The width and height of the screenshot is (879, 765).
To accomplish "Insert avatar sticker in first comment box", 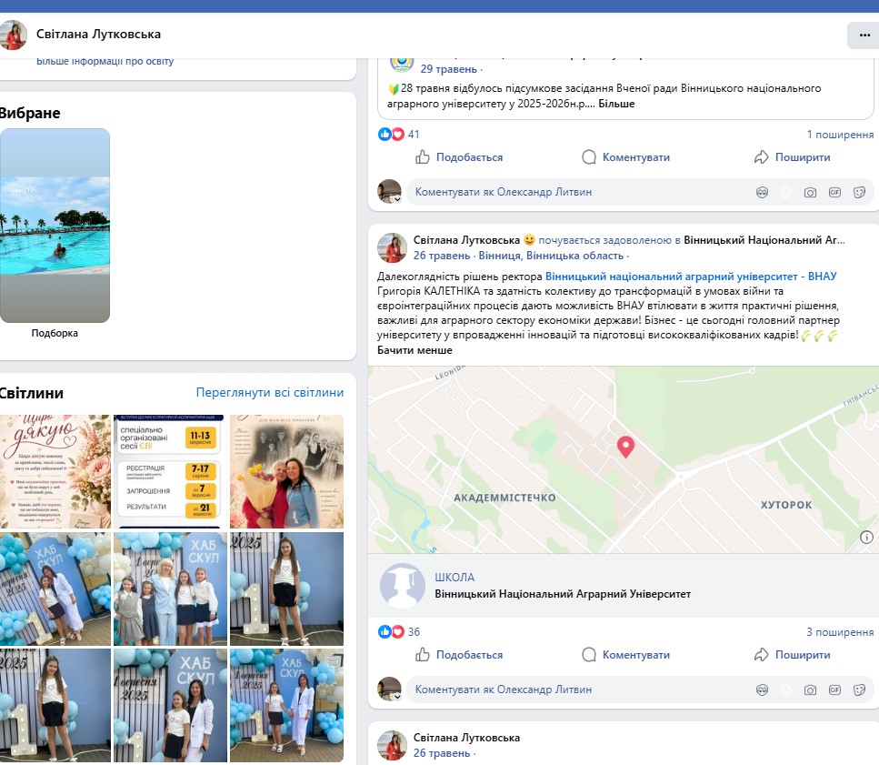I will (x=762, y=192).
